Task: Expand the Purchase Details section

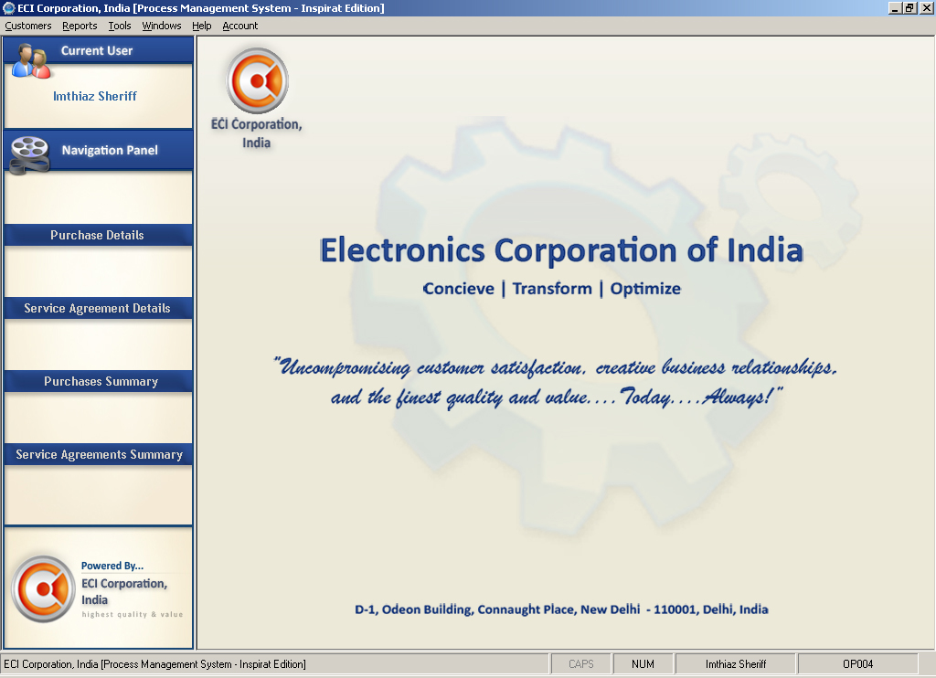Action: tap(98, 235)
